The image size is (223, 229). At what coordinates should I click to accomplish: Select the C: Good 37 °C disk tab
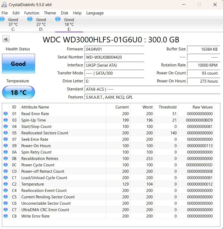pyautogui.click(x=13, y=24)
